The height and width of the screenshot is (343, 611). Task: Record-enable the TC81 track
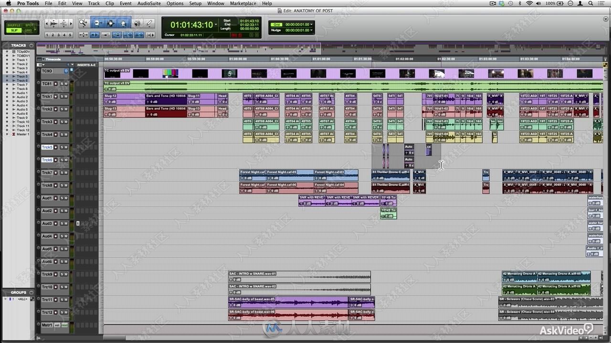[x=56, y=83]
